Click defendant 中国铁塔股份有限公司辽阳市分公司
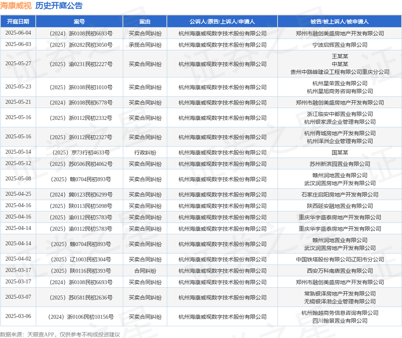This screenshot has height=338, width=402. point(340,259)
